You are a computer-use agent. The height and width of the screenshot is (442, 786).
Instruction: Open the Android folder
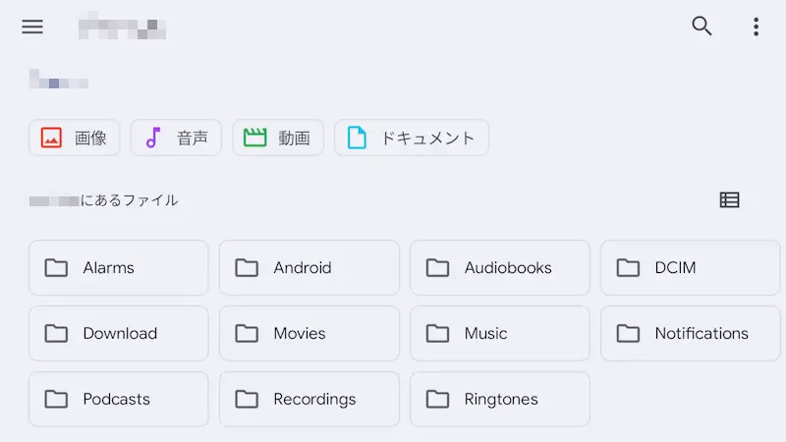tap(309, 267)
